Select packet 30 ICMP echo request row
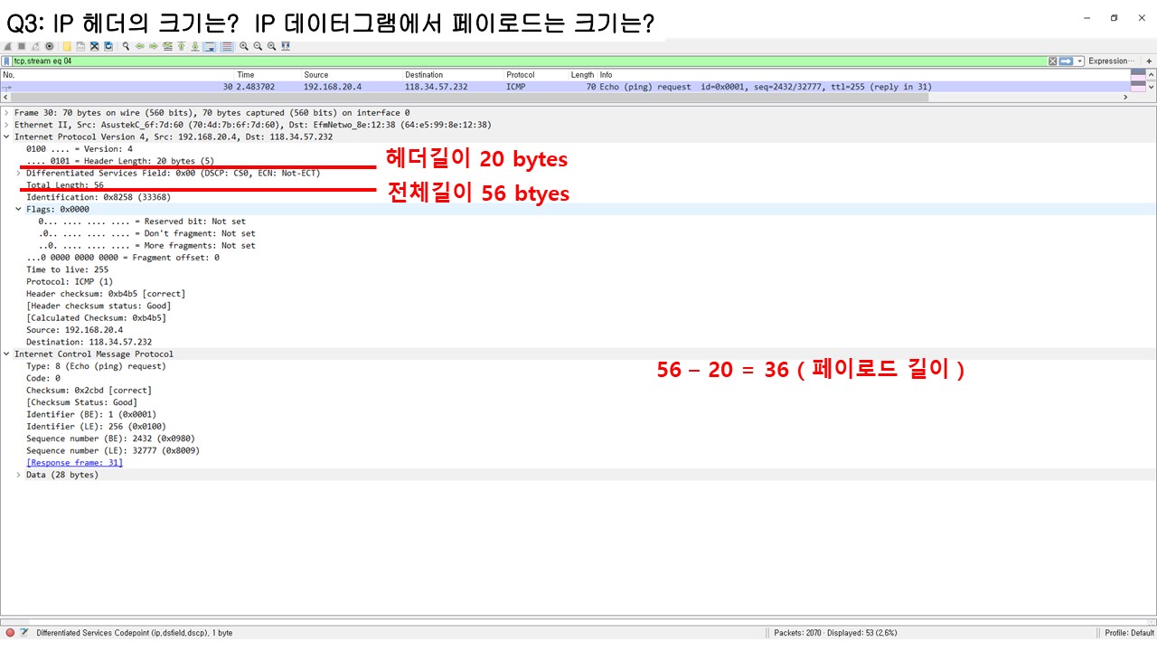The height and width of the screenshot is (651, 1157). pyautogui.click(x=565, y=87)
